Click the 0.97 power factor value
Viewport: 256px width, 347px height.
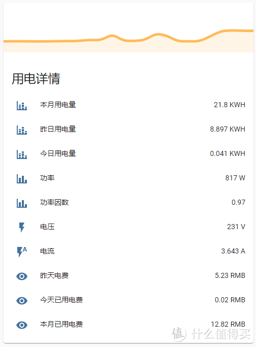point(238,202)
